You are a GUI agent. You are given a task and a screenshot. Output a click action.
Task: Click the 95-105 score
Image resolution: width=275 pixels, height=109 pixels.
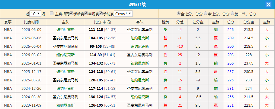[96, 47]
